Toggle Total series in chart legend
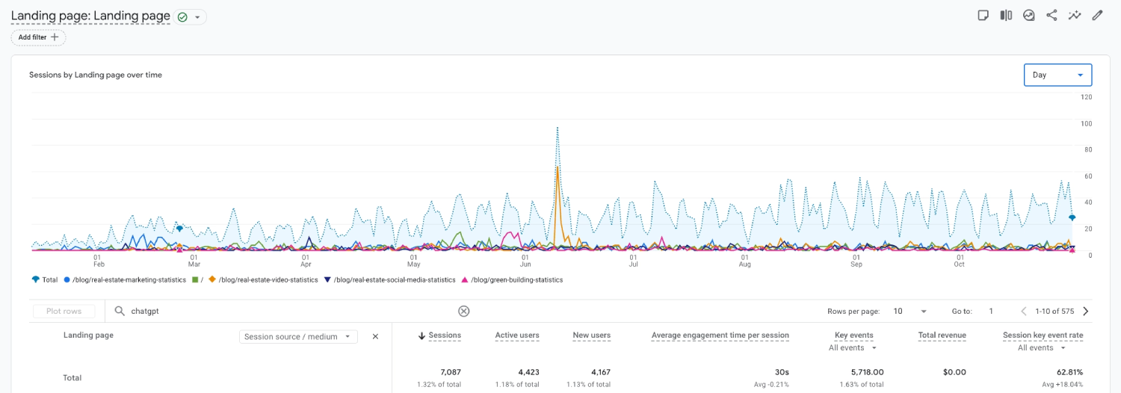 [45, 280]
